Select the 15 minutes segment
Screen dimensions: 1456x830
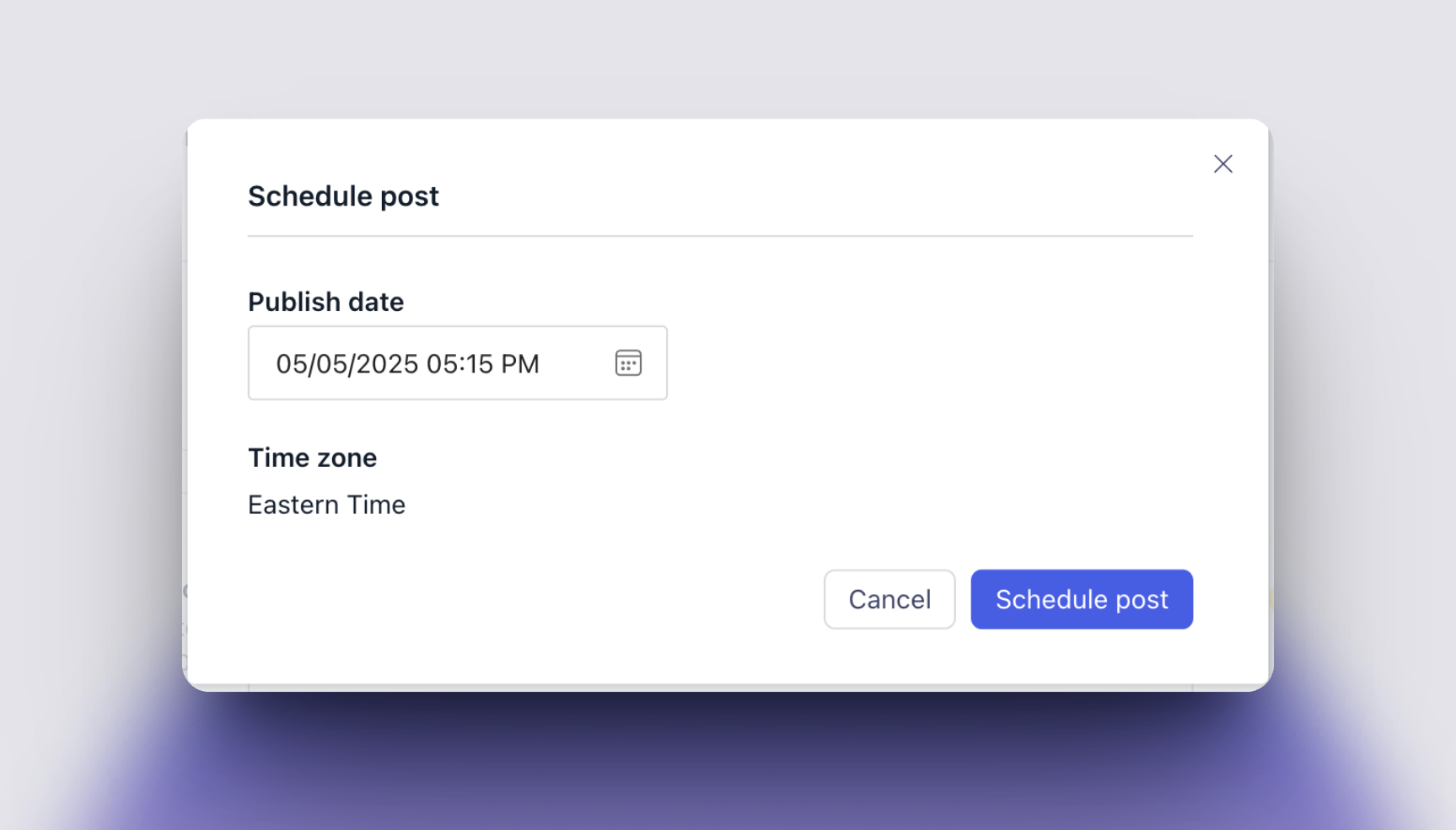[478, 364]
